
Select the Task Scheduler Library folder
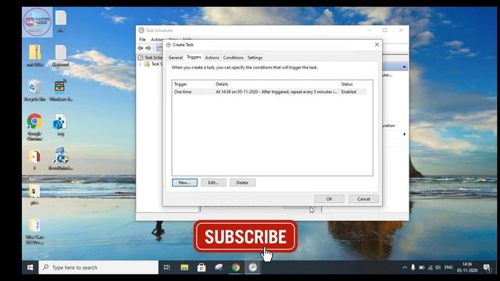pos(153,64)
